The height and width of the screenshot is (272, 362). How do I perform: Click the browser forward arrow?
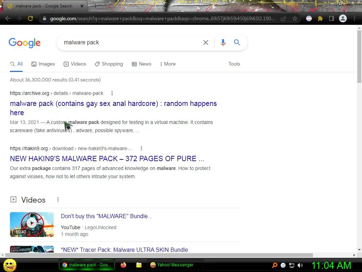[x=19, y=18]
